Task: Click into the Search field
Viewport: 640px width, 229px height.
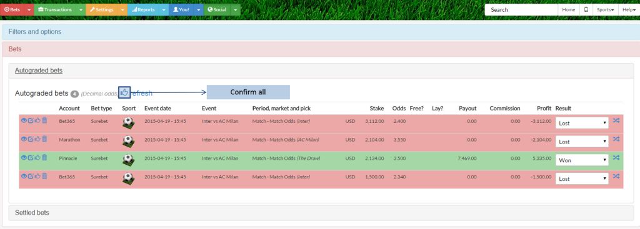Action: [x=521, y=10]
